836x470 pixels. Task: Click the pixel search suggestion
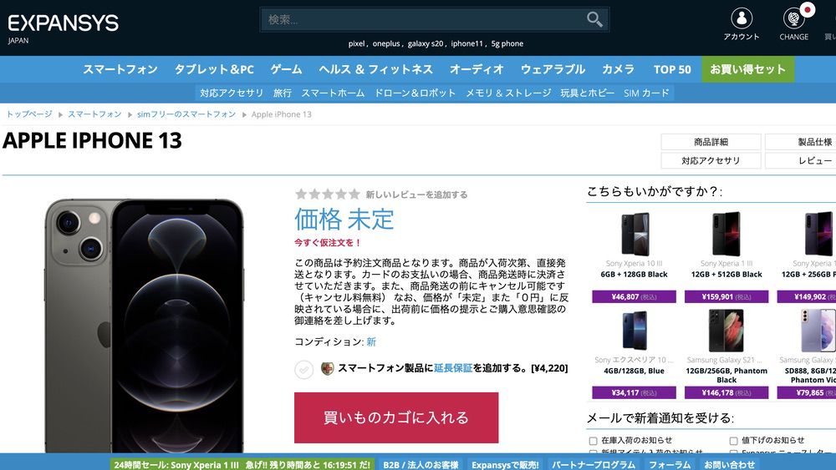pos(357,43)
